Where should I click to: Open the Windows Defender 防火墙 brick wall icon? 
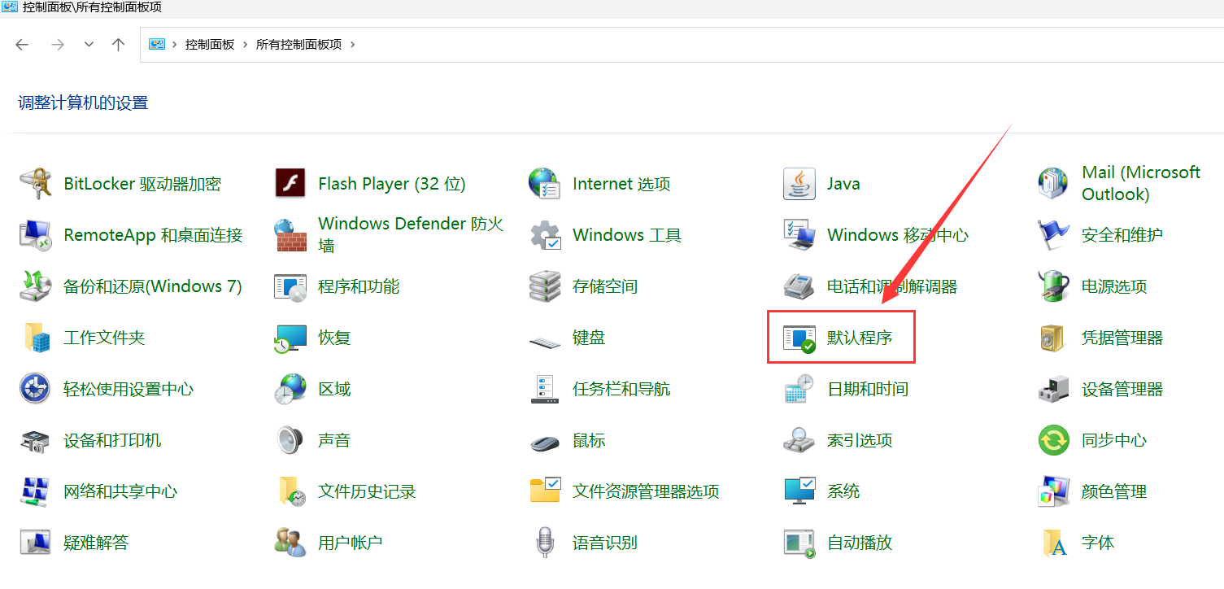pos(290,235)
